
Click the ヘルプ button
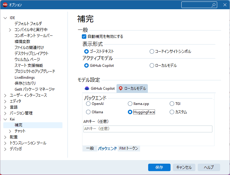[209, 167]
